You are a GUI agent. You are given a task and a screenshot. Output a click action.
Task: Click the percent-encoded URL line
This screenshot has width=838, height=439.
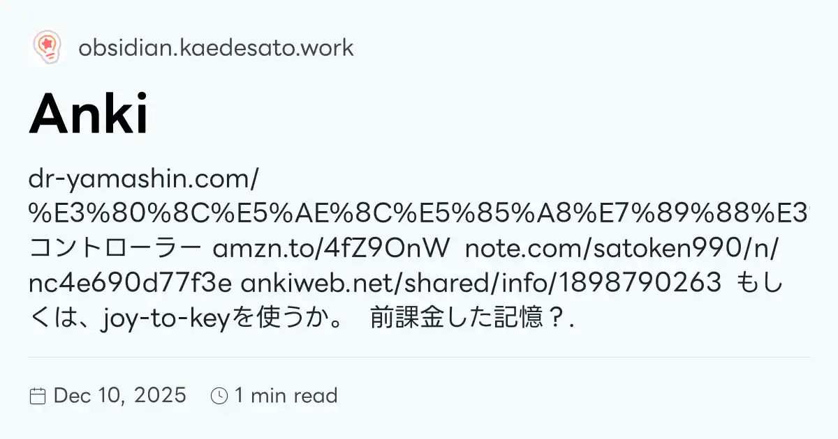(x=419, y=214)
